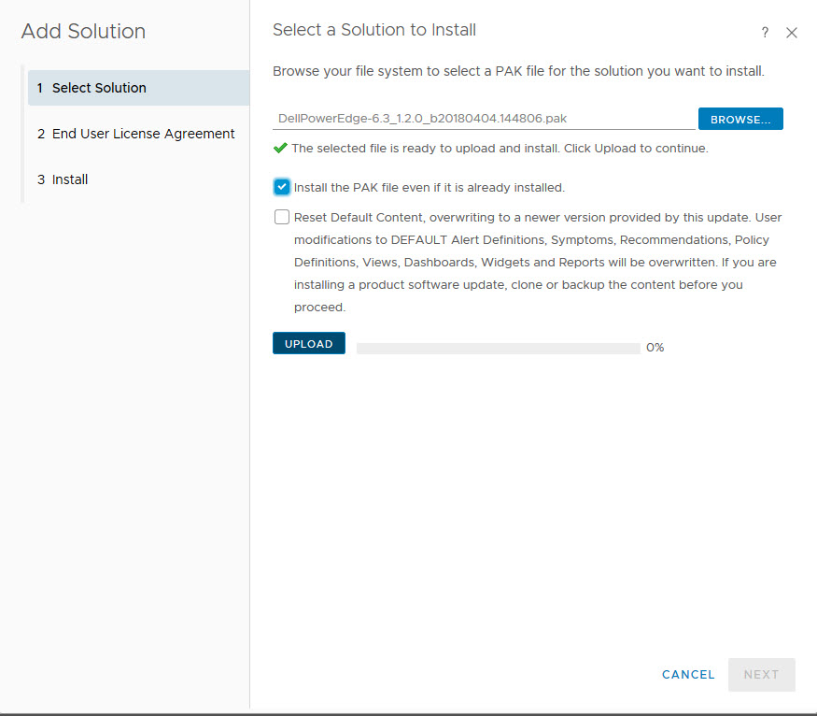Image resolution: width=817 pixels, height=716 pixels.
Task: Select step 3 Install in wizard
Action: click(x=70, y=179)
